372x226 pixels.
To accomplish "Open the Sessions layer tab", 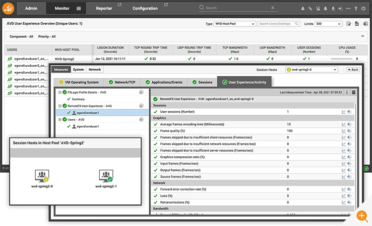I will [x=202, y=82].
